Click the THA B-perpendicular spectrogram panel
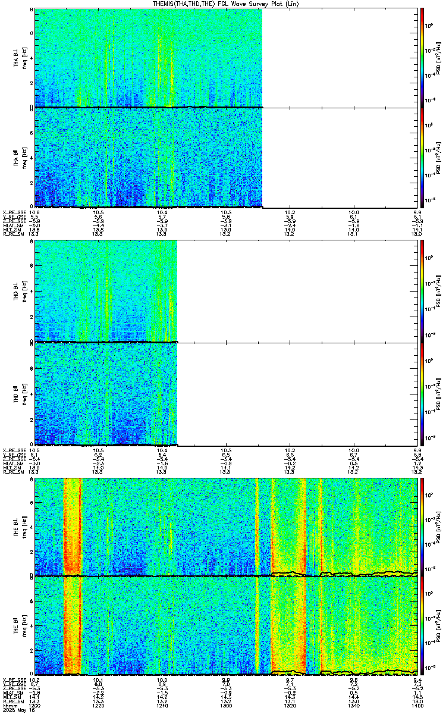Image resolution: width=446 pixels, height=714 pixels. pos(226,58)
